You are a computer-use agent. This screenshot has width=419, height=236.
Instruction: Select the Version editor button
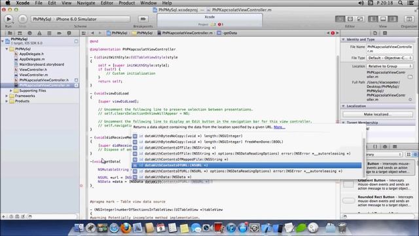(x=360, y=19)
